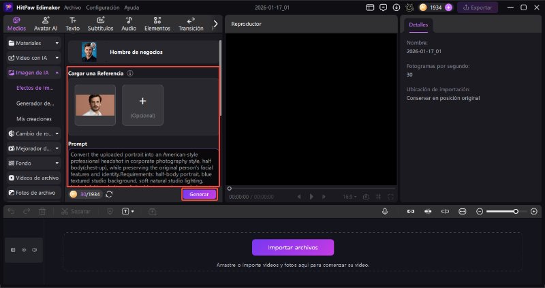Click the layout switch icon in title bar
This screenshot has width=545, height=288.
coord(370,7)
